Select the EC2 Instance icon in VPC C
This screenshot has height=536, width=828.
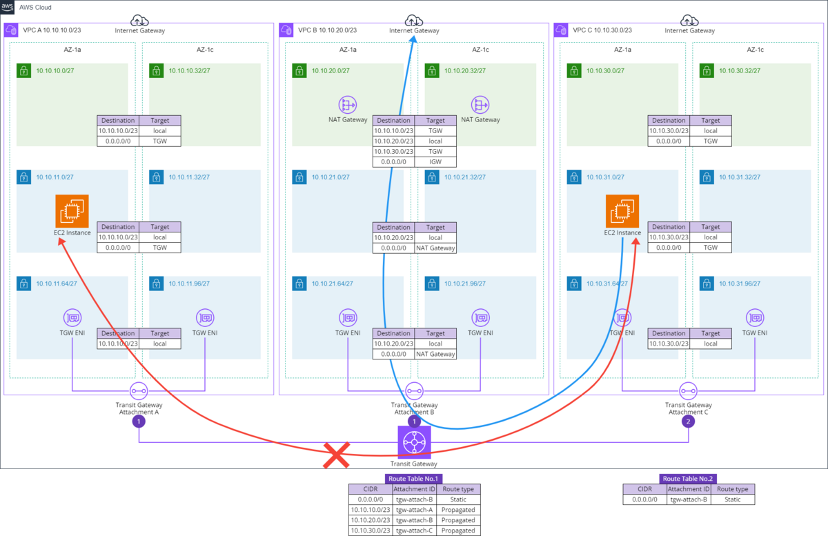tap(622, 210)
